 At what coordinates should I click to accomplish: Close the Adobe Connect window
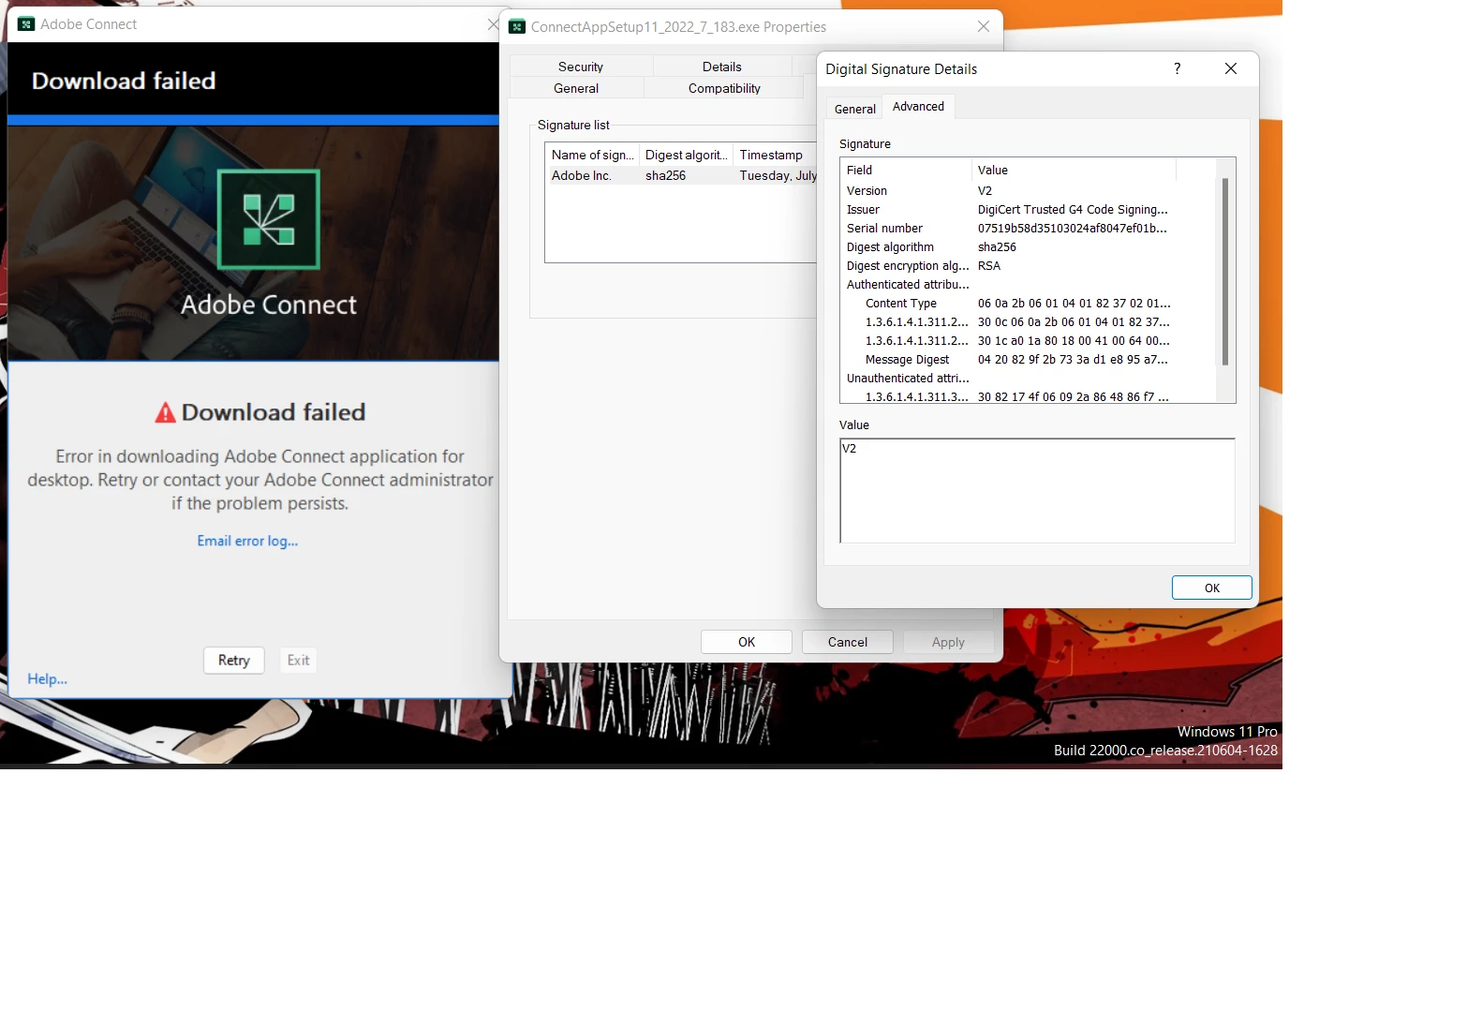click(x=493, y=24)
